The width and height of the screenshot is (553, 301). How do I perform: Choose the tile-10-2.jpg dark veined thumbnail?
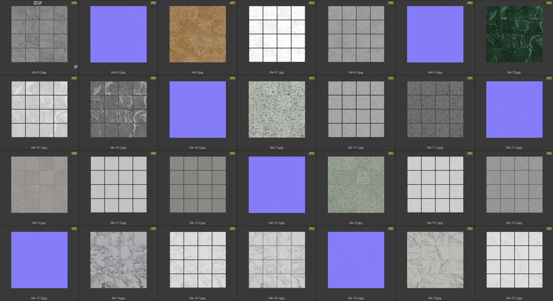(118, 110)
